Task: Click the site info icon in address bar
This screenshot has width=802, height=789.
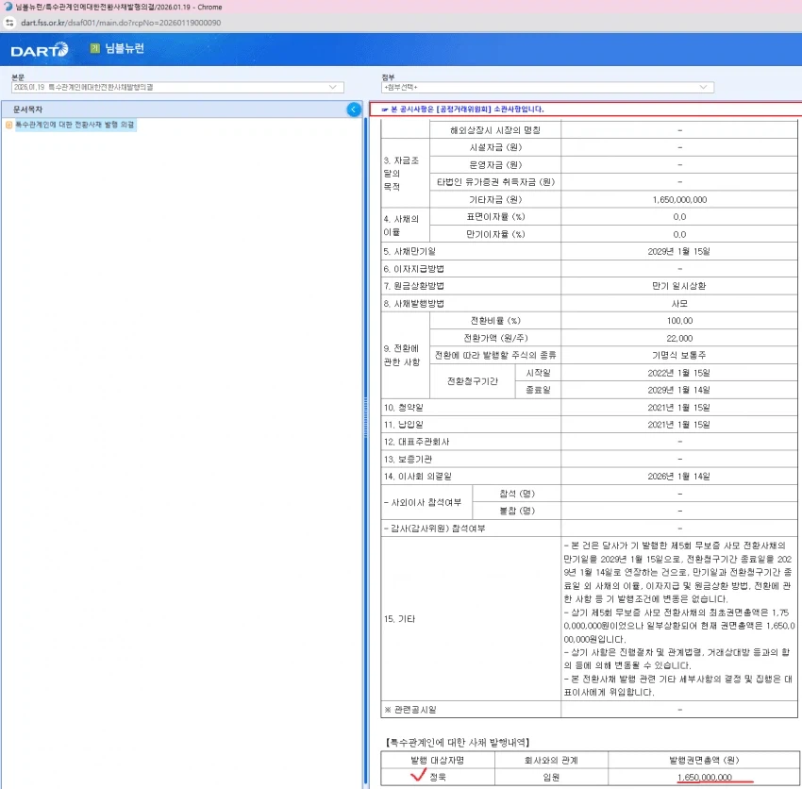Action: point(9,23)
